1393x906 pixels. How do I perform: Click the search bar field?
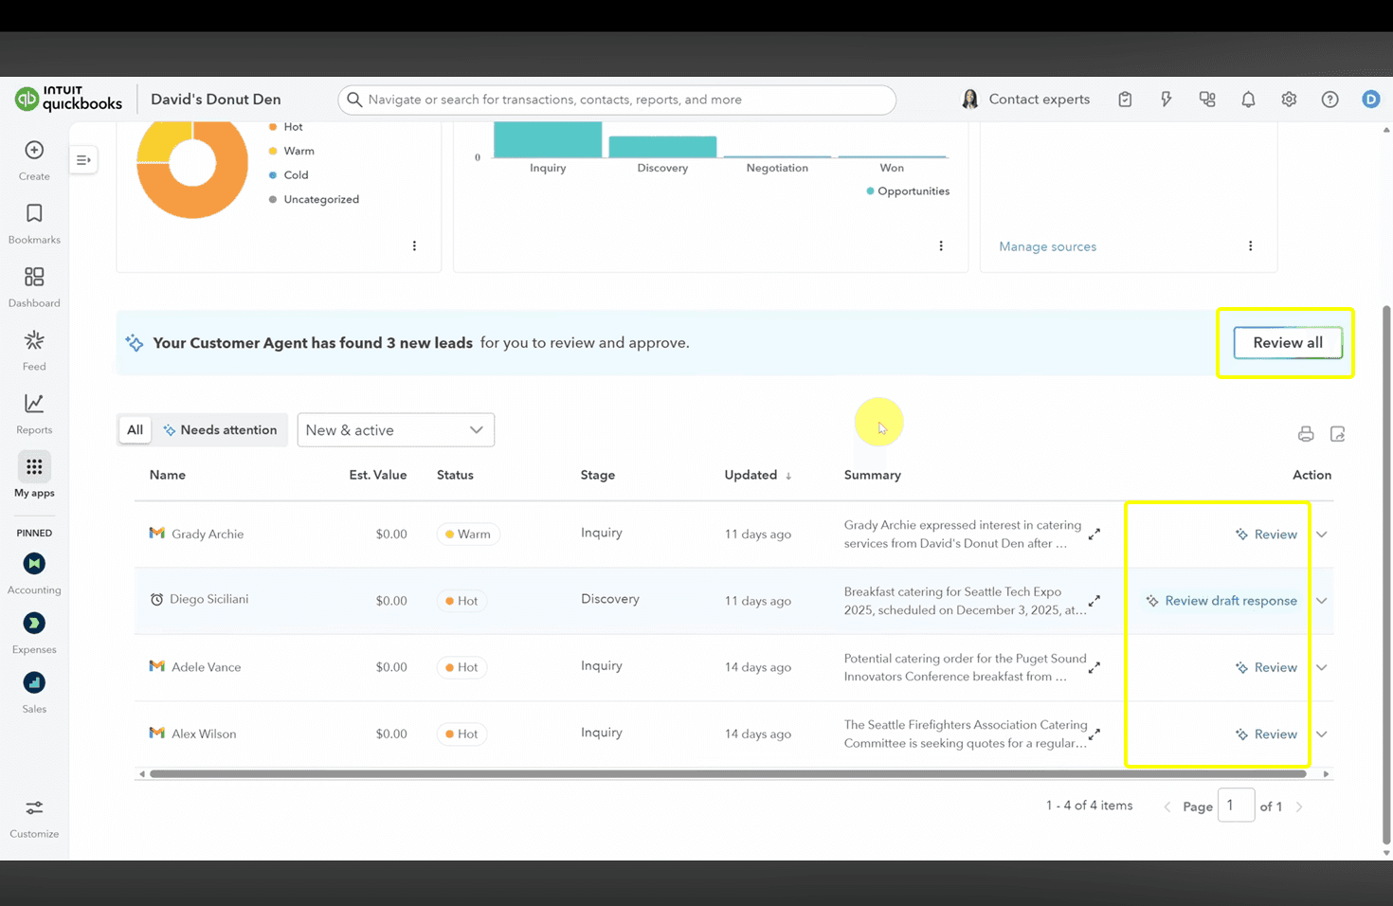point(617,100)
